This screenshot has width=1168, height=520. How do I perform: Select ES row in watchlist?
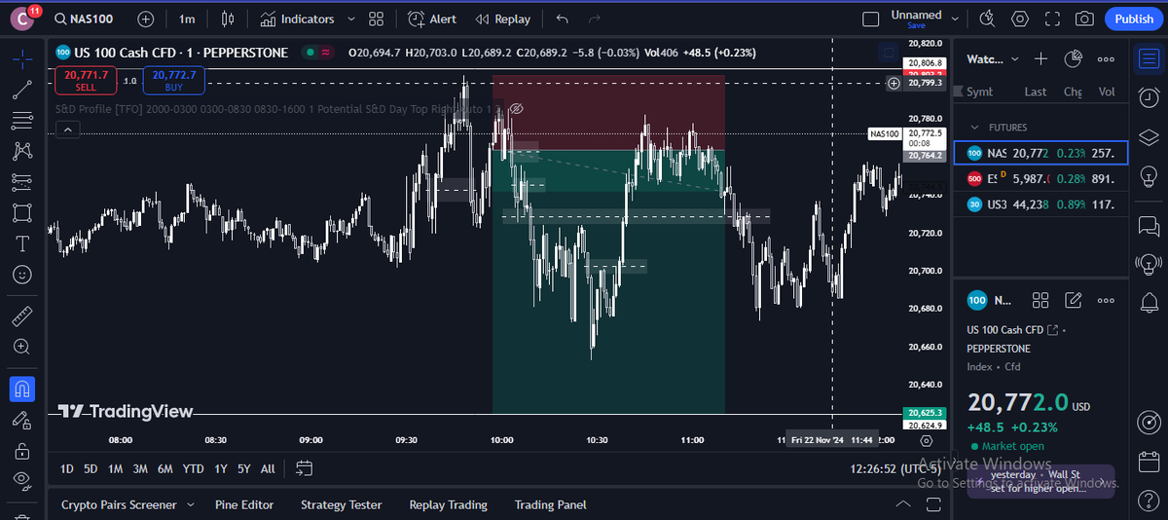[x=1040, y=178]
